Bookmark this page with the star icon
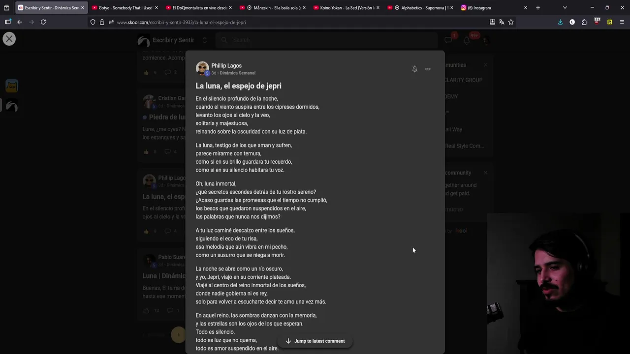Screen dimensions: 630x354 point(511,22)
